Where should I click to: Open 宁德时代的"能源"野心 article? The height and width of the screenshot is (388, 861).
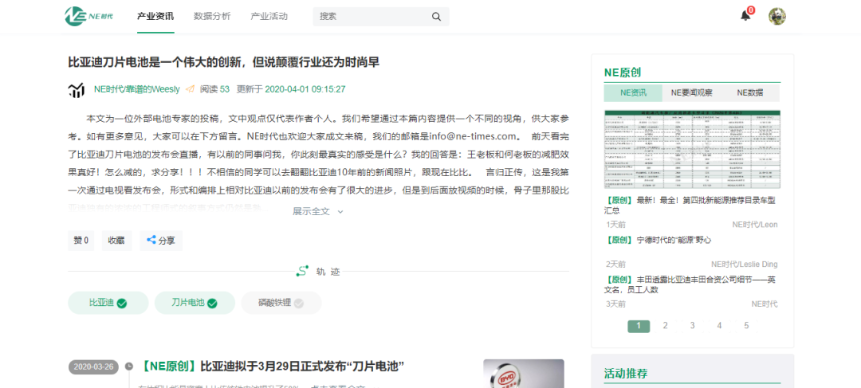click(658, 240)
